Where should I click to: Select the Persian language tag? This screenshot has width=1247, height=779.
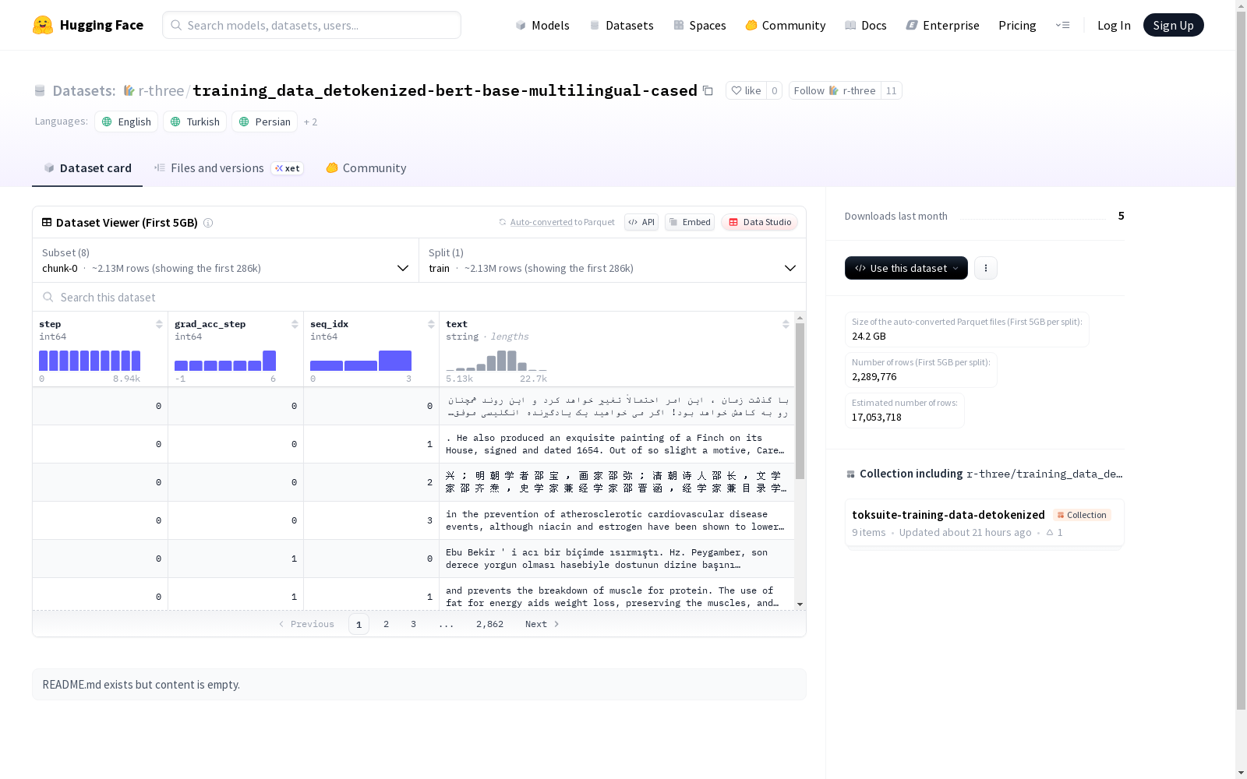264,122
